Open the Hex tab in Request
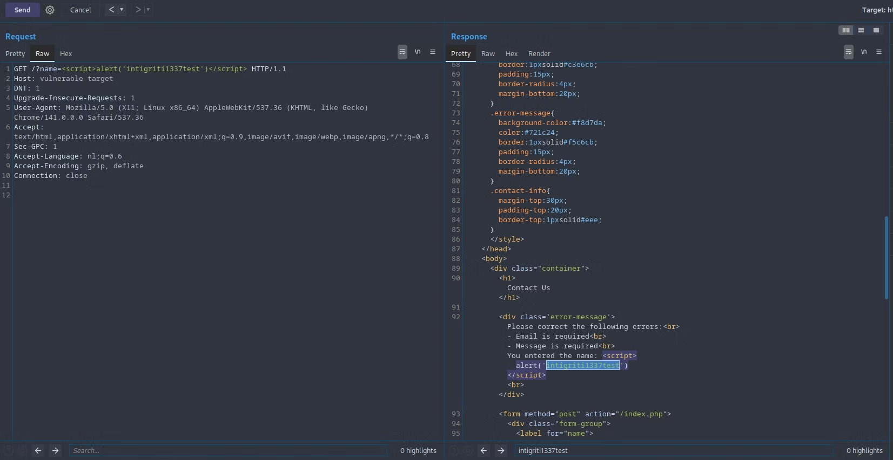 click(66, 53)
